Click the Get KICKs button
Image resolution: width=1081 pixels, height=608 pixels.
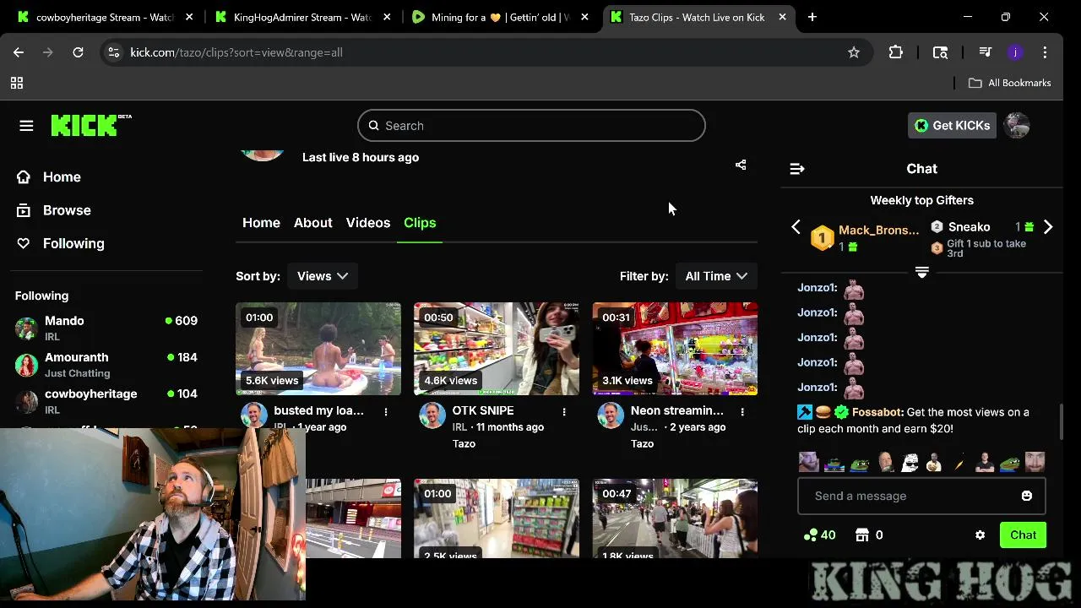coord(953,126)
